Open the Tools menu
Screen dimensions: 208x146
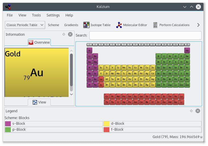(36, 15)
